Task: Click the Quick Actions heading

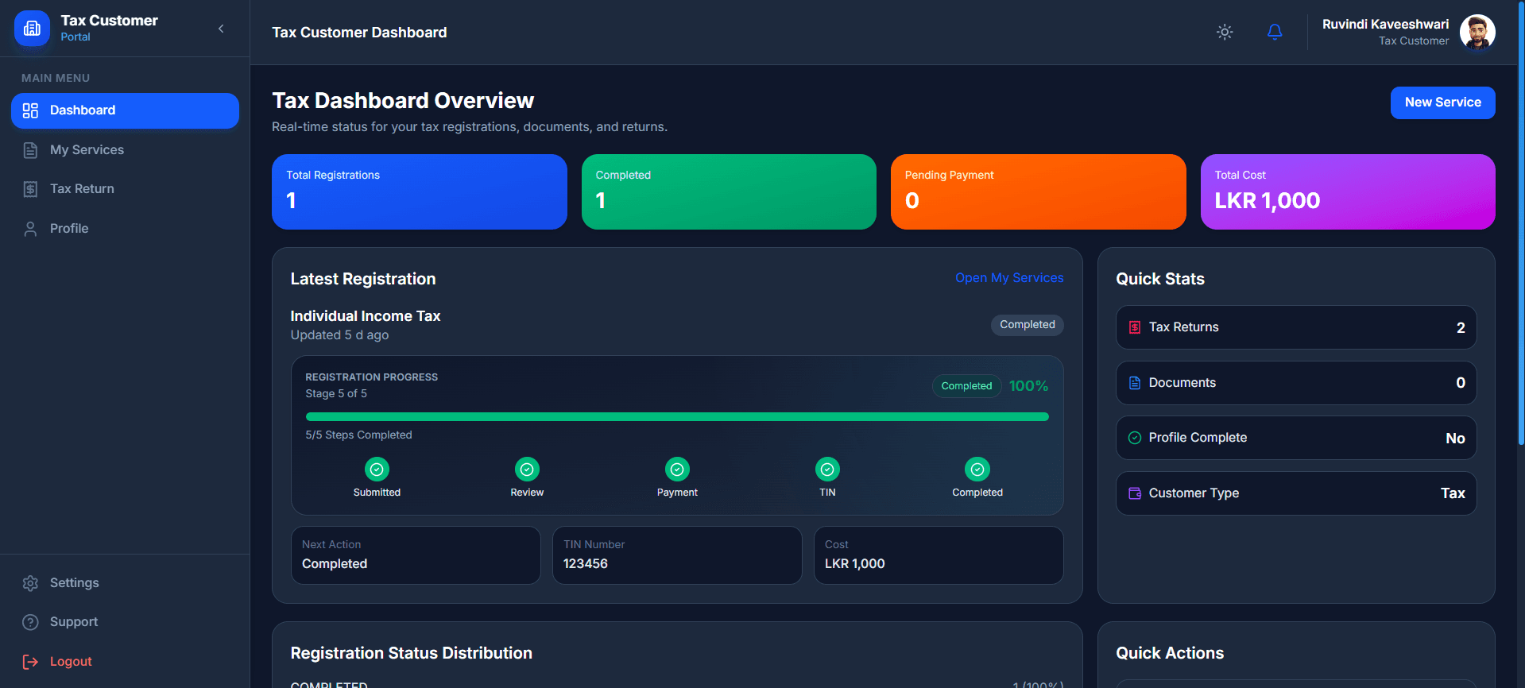Action: point(1170,653)
